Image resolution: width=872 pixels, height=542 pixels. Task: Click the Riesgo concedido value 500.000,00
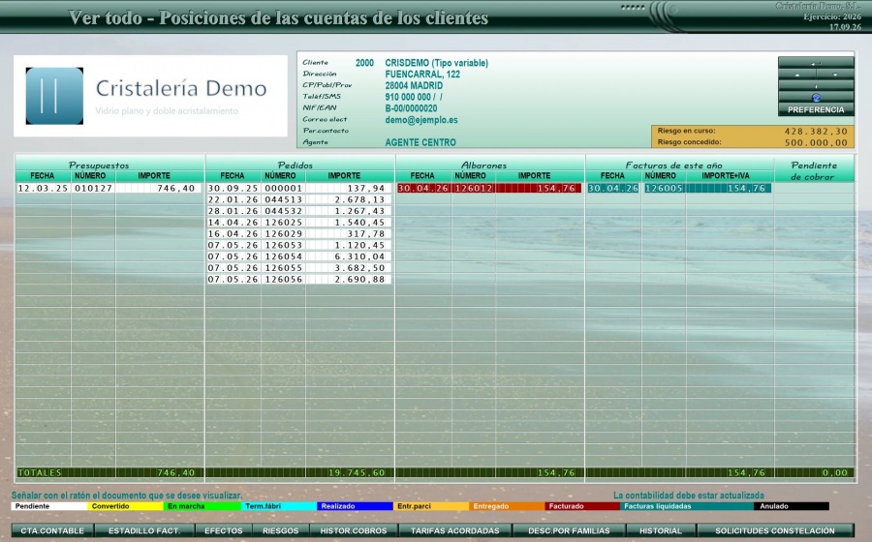(816, 142)
